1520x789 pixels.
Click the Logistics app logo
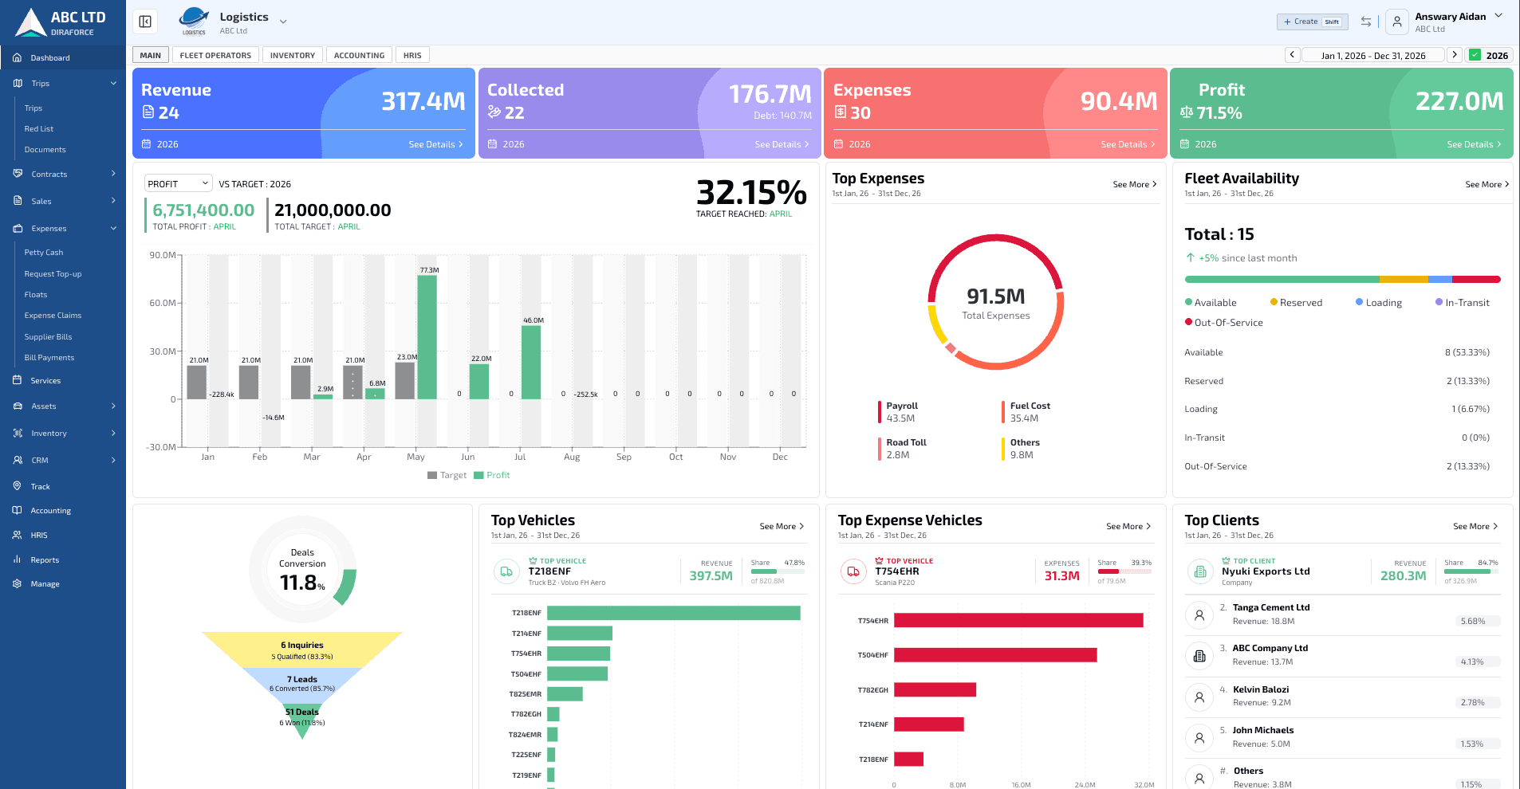coord(194,21)
